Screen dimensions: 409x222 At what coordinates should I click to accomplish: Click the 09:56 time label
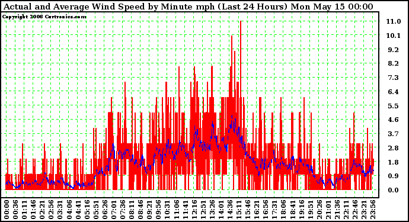pyautogui.click(x=158, y=210)
